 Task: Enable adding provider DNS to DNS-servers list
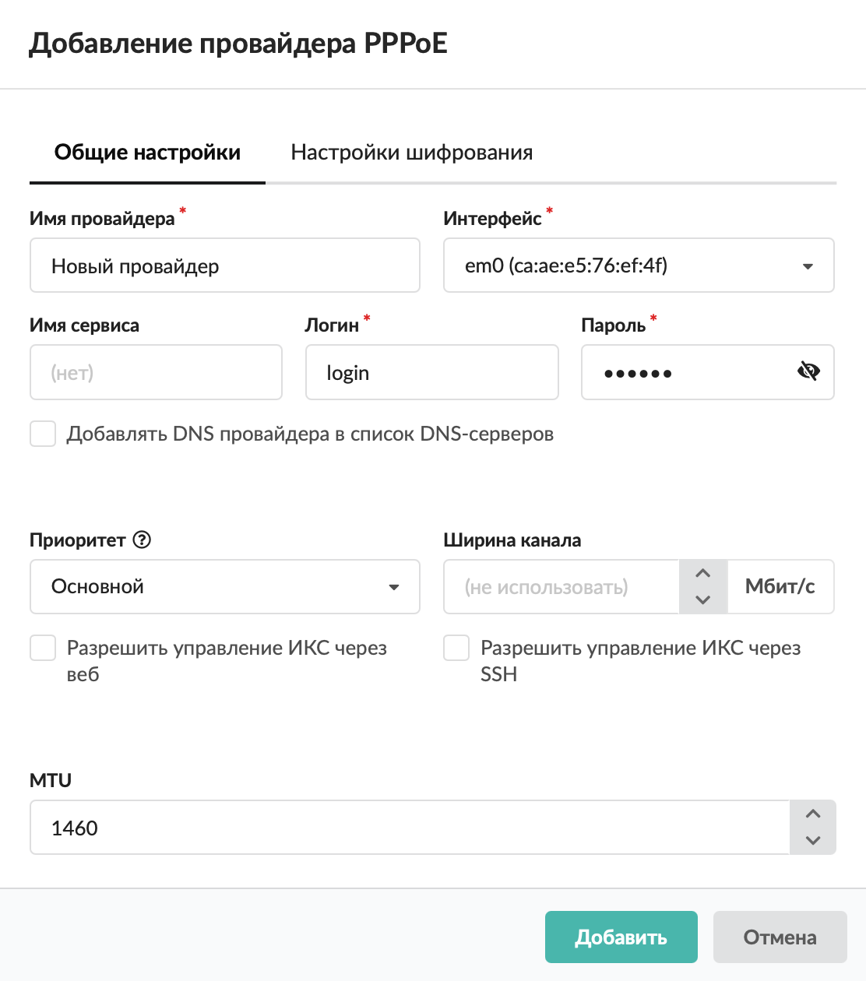pos(43,434)
